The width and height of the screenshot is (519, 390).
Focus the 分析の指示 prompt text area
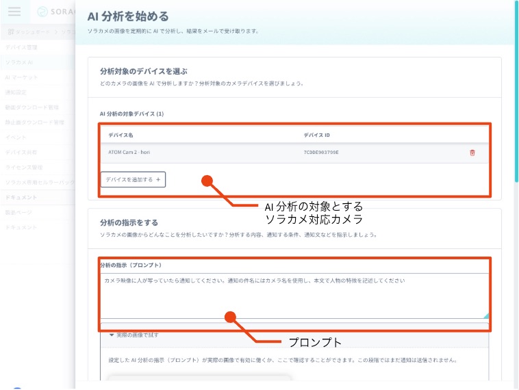click(x=294, y=296)
